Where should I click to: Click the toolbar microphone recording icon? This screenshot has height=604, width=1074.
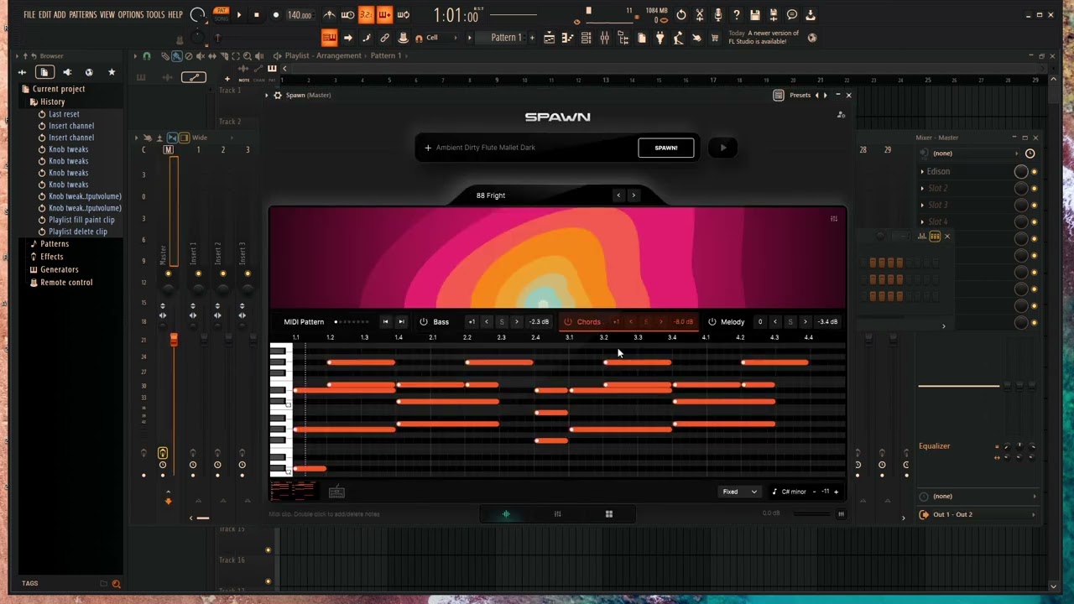coord(717,15)
